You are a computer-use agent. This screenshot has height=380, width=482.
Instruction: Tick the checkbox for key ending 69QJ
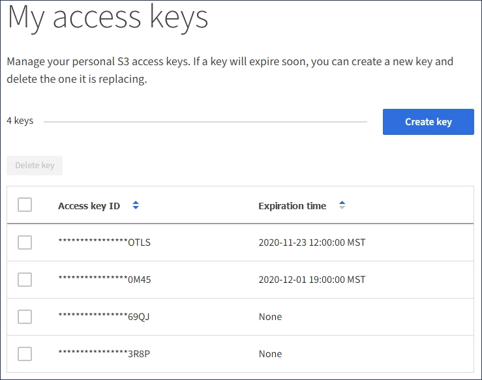[x=25, y=317]
